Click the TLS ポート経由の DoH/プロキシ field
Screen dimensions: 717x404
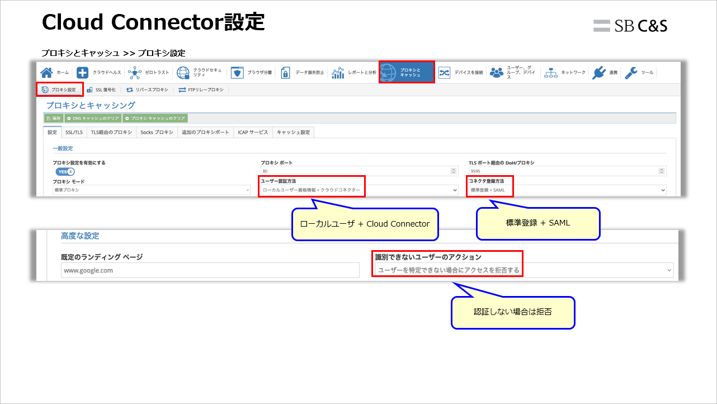coord(568,171)
